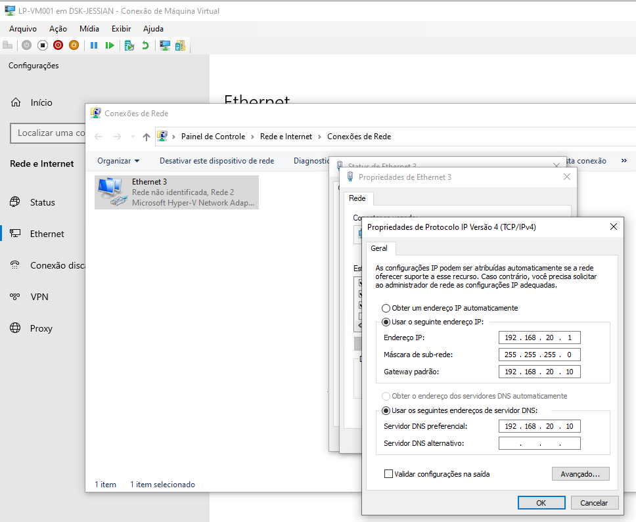The width and height of the screenshot is (636, 522).
Task: Click the Forward arrow in Conexões de Rede
Action: (117, 137)
